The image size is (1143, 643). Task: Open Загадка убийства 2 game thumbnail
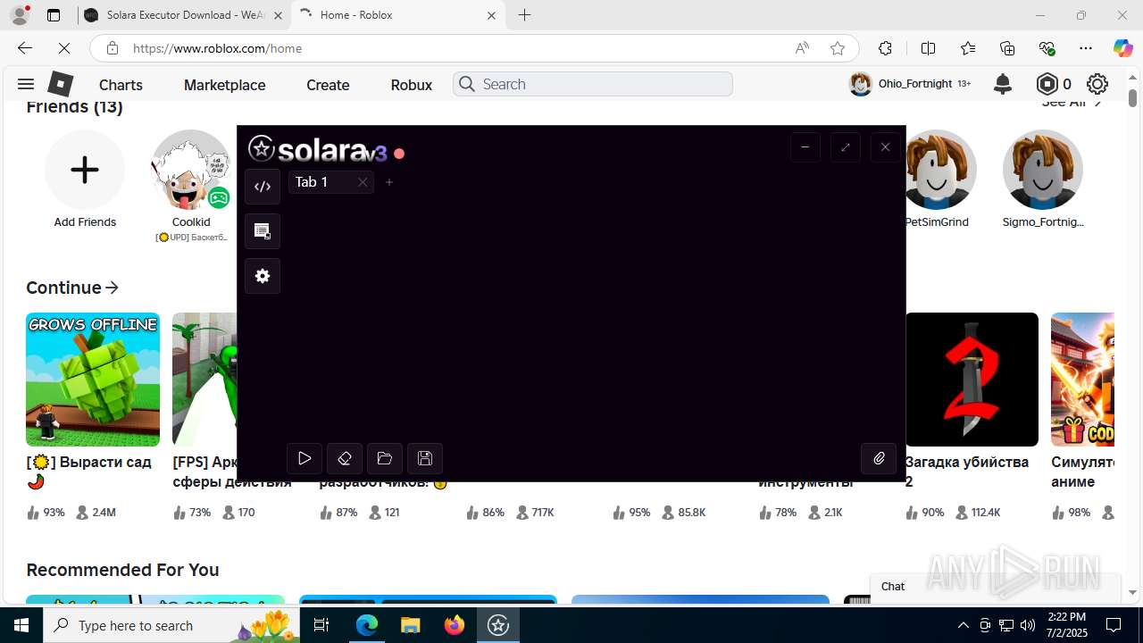pyautogui.click(x=972, y=380)
